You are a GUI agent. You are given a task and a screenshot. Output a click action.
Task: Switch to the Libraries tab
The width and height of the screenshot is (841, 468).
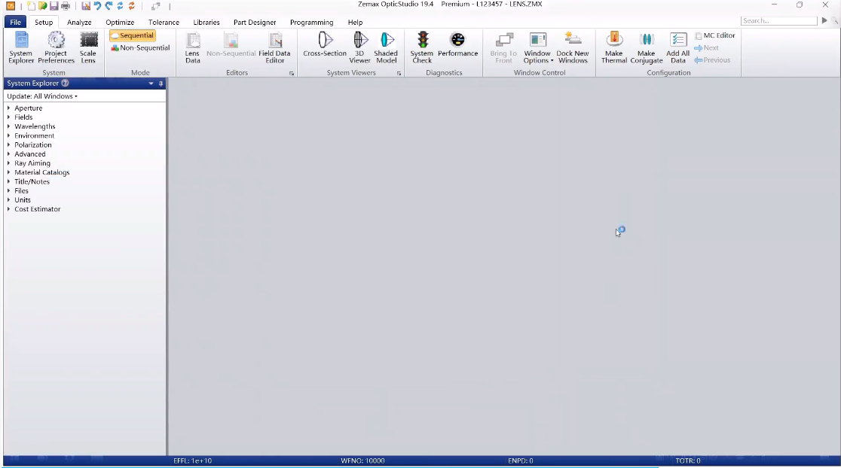pyautogui.click(x=206, y=22)
